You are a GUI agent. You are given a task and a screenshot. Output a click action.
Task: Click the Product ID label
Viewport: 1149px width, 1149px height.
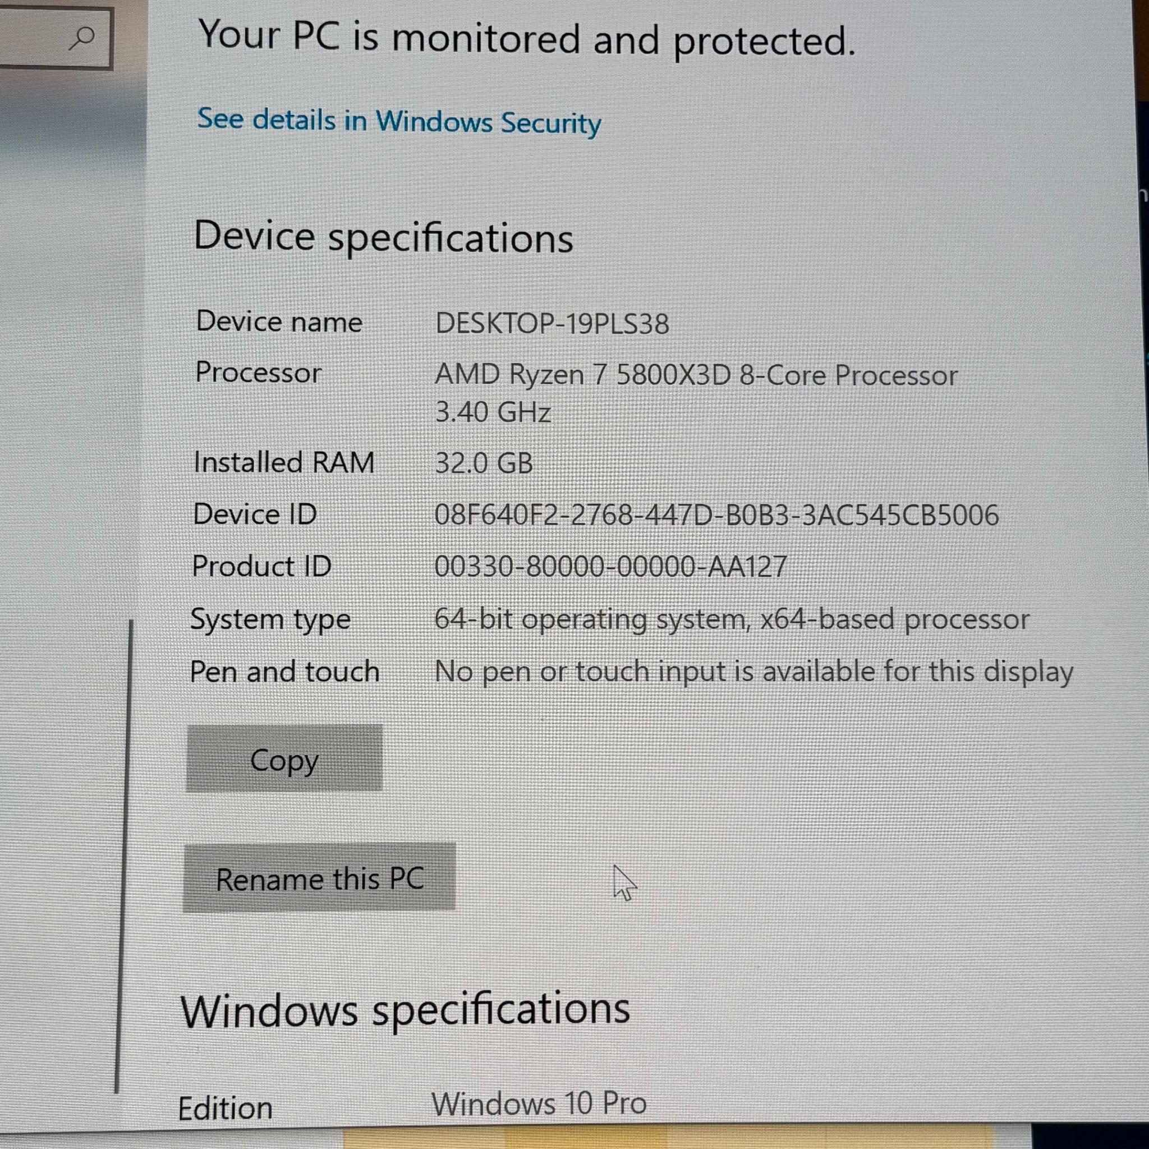(x=261, y=566)
